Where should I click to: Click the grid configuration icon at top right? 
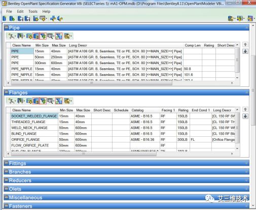click(x=240, y=18)
